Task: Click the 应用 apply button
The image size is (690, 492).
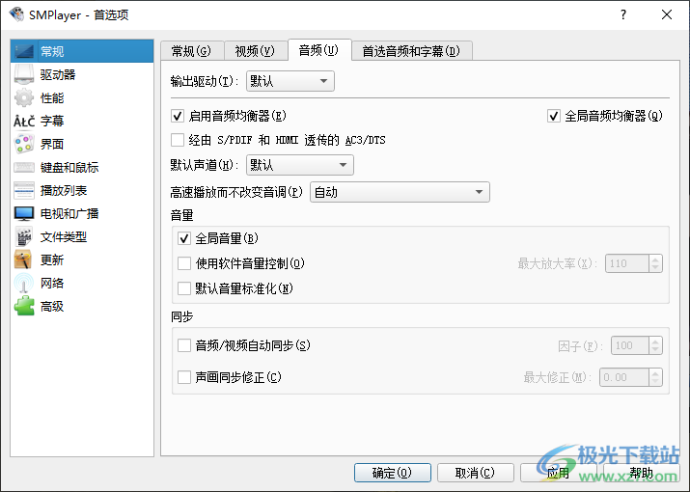Action: tap(559, 473)
